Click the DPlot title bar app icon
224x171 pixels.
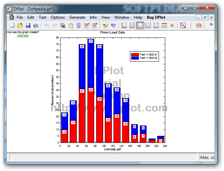tap(9, 9)
